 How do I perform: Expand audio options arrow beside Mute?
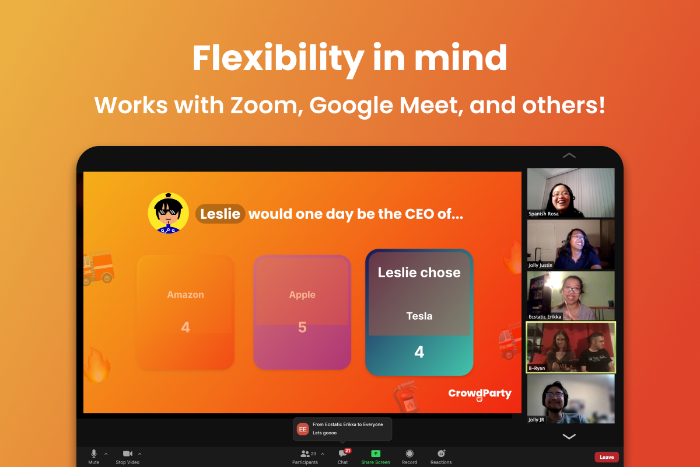coord(106,454)
